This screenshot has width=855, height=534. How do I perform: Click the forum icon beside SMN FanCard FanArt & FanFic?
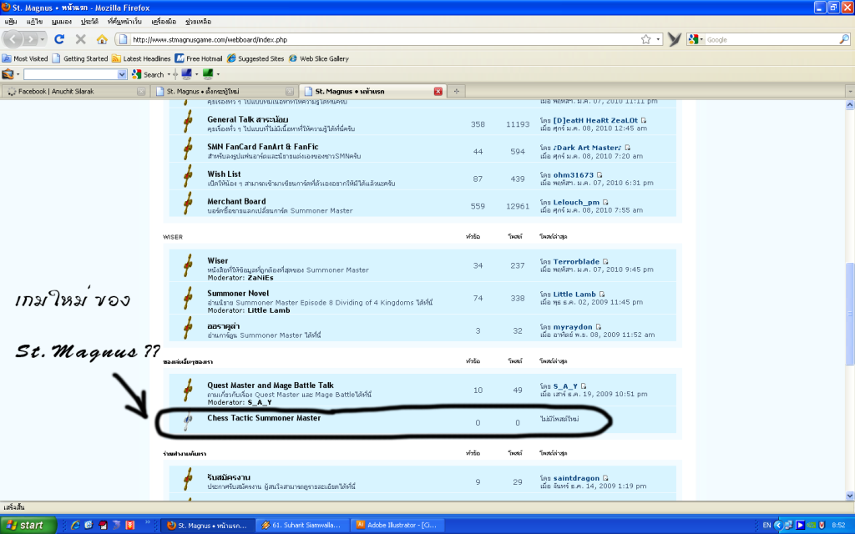(188, 149)
